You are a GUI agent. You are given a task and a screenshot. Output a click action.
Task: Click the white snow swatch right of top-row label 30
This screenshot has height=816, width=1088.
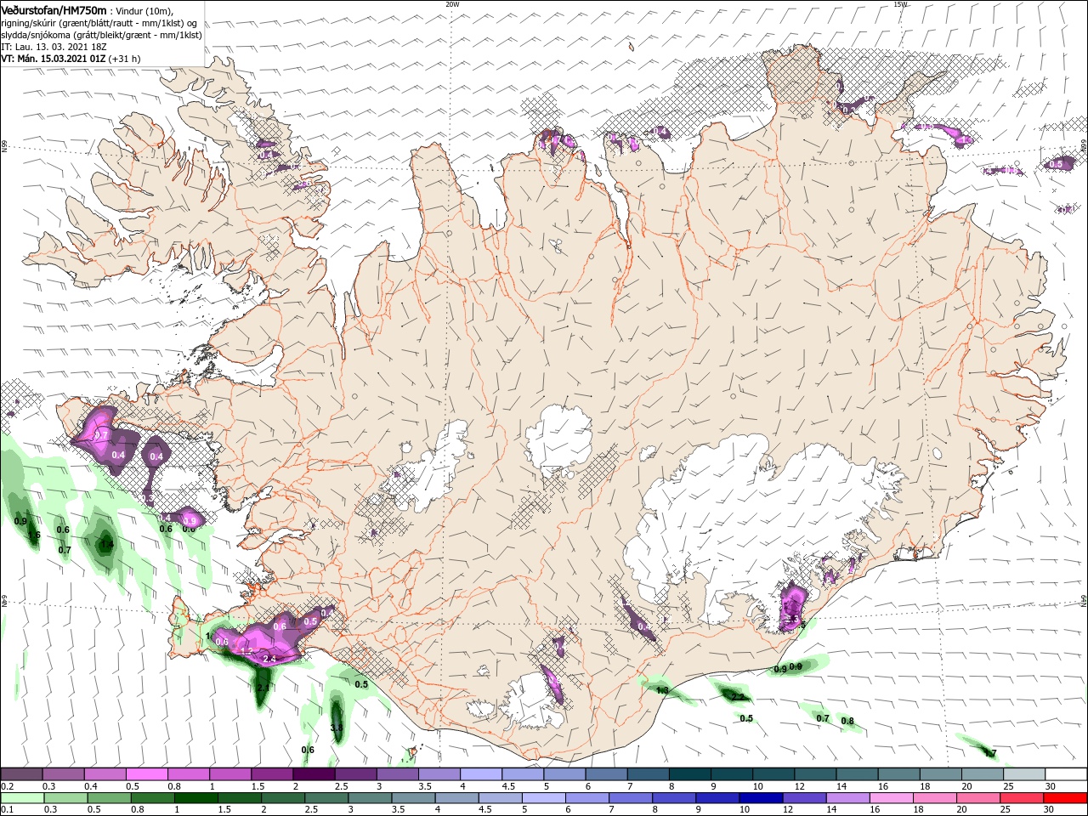click(1066, 774)
